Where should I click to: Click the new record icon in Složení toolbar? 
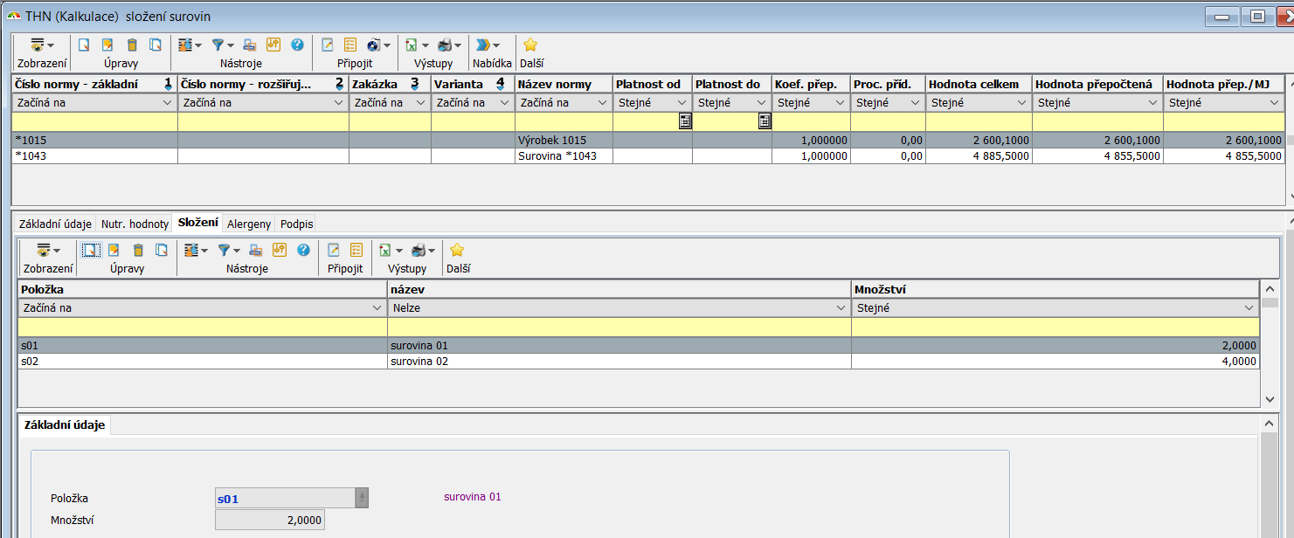click(90, 251)
